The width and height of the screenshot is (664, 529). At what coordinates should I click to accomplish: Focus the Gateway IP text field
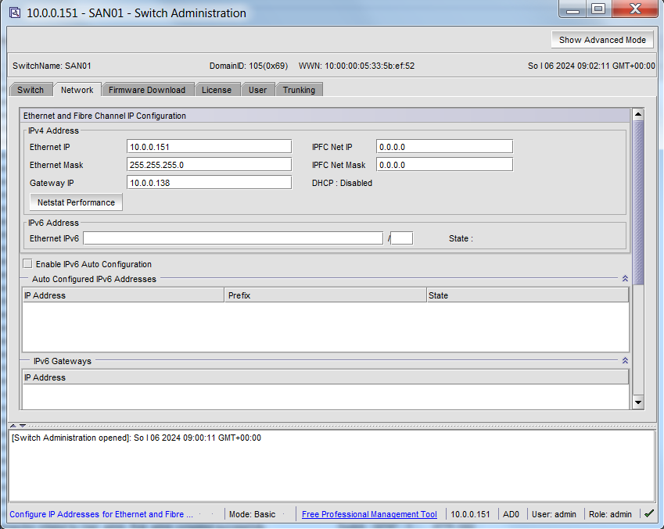(209, 183)
